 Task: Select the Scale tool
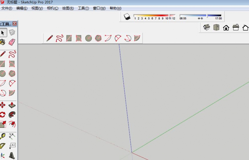(x=3, y=125)
